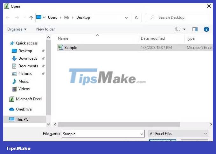Click the horizontal scrollbar right arrow
The image size is (216, 154).
coord(211,124)
